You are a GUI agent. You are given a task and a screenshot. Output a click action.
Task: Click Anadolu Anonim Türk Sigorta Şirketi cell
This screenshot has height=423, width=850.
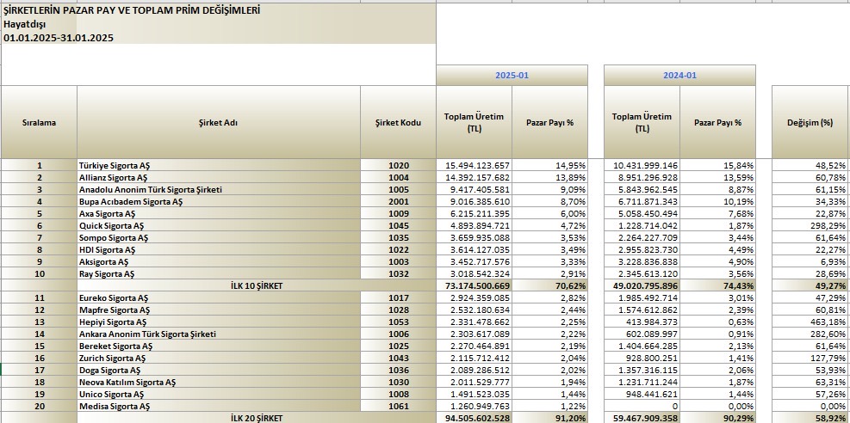coord(219,189)
